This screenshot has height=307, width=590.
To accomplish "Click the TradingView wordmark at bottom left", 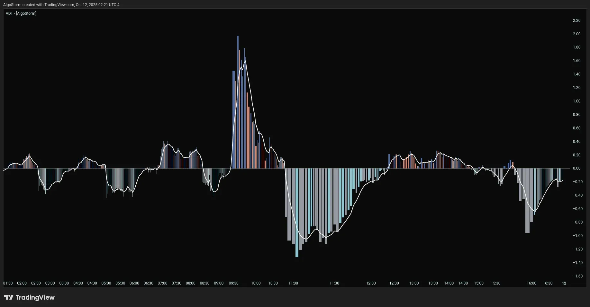I will pos(36,297).
